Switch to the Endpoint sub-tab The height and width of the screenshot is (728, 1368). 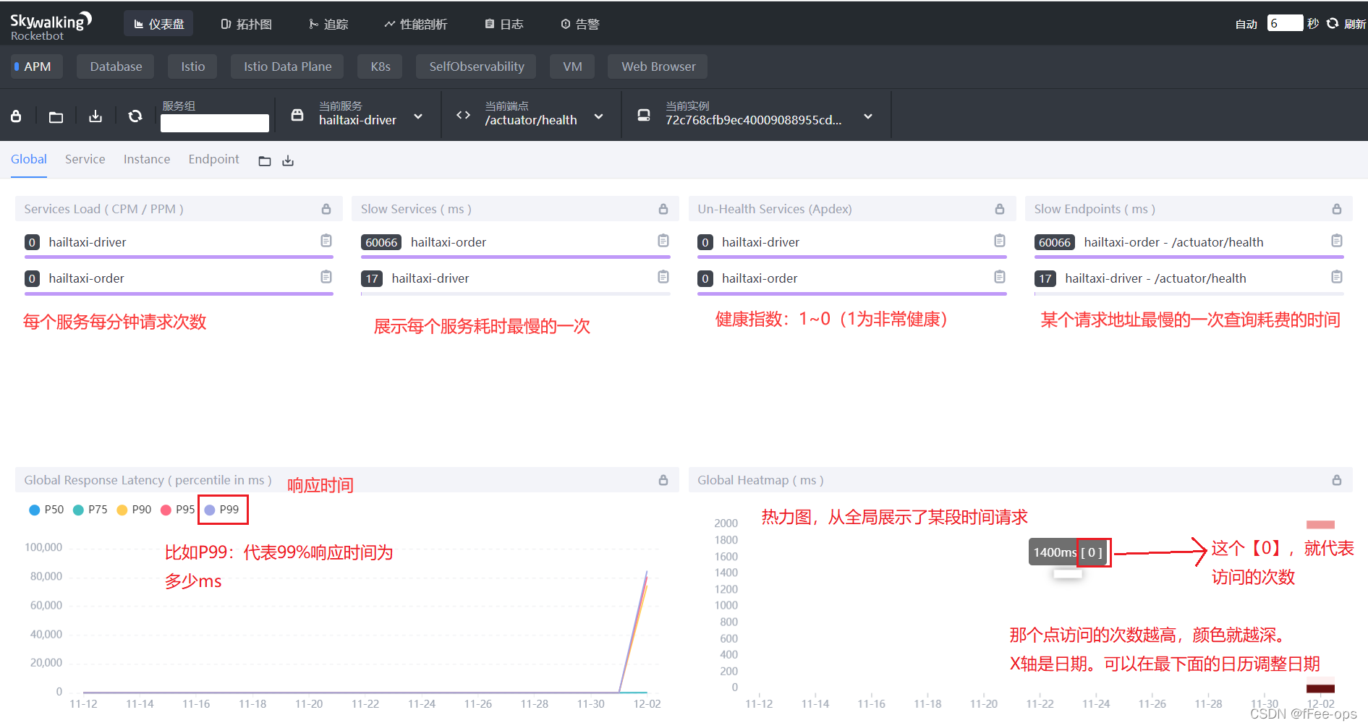click(214, 159)
